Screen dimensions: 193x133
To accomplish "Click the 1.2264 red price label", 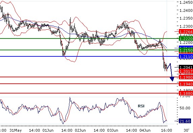I will 186,32.
